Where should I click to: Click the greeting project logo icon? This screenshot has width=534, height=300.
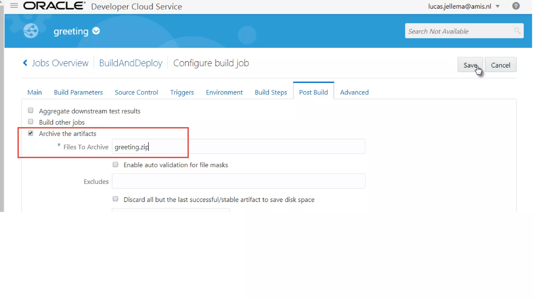click(x=31, y=31)
